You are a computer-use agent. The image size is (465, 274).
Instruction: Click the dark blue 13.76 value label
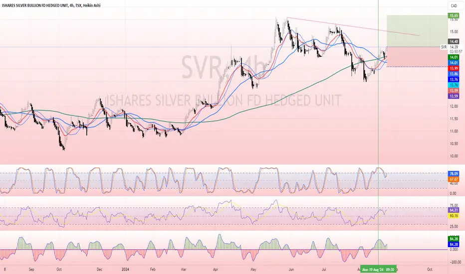[454, 79]
